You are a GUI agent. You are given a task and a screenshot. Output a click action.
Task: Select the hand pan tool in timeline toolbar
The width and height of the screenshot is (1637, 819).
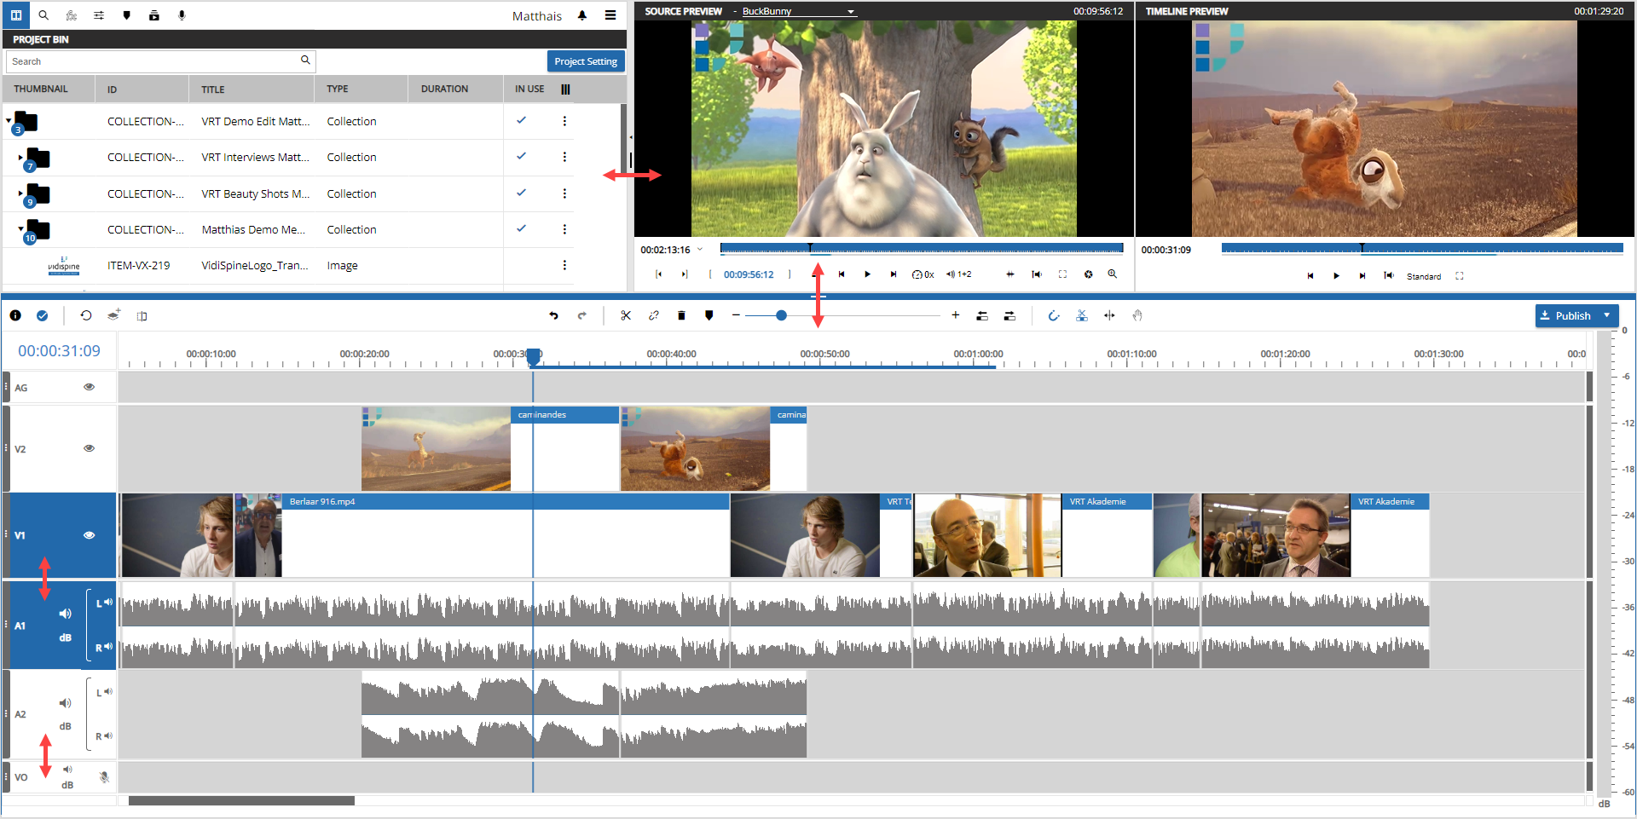click(1137, 315)
